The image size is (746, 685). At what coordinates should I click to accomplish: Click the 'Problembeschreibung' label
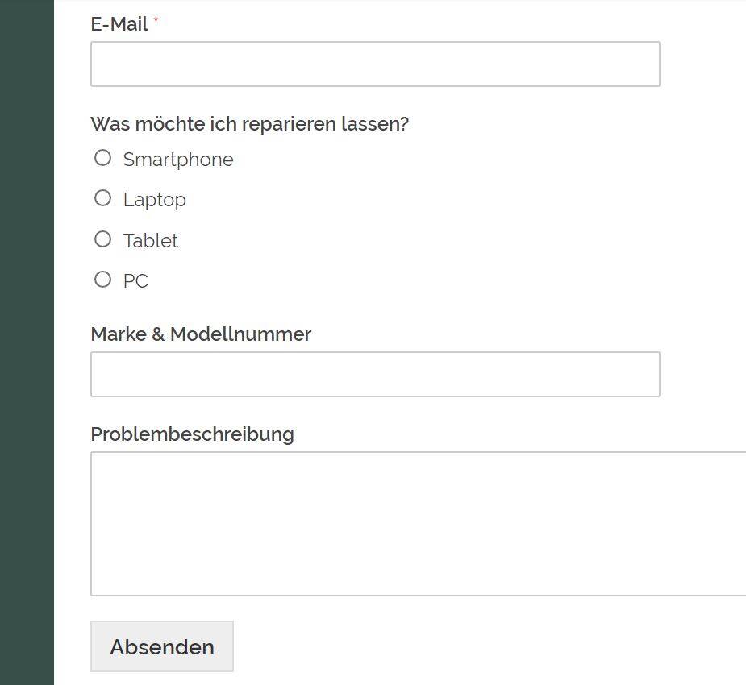pos(192,434)
